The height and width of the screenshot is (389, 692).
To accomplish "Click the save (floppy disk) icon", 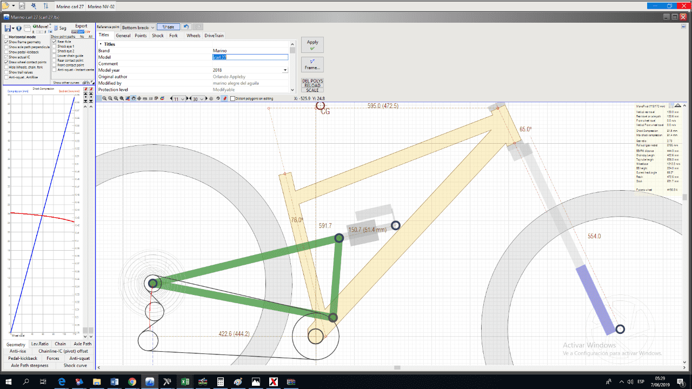I will tap(7, 28).
